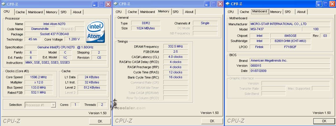The height and width of the screenshot is (126, 336).
Task: Open Mainboard tab in left window
Action: (35, 12)
